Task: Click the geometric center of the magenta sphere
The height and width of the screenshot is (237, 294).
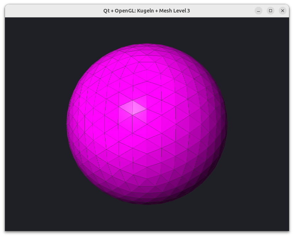Action: [147, 124]
